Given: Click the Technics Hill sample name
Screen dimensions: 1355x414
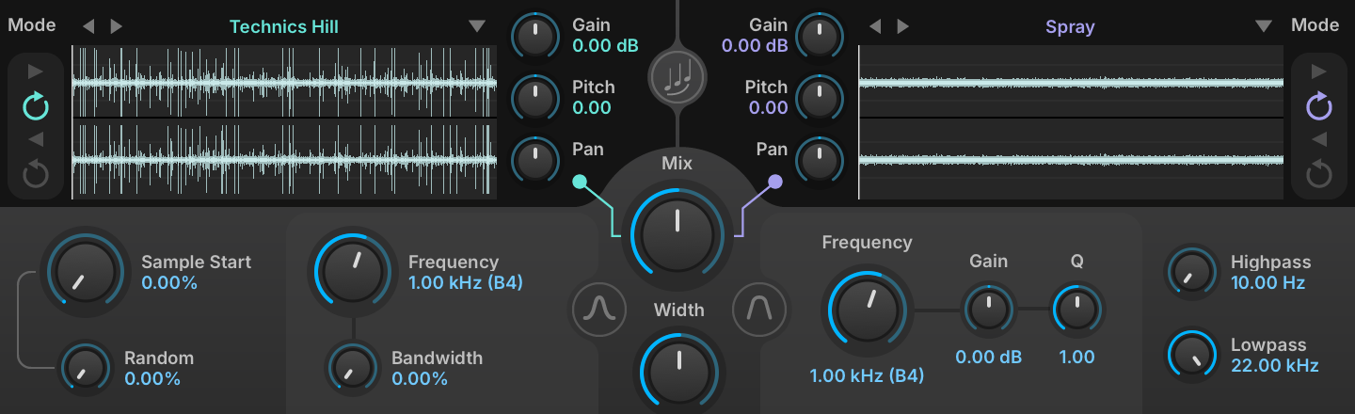Looking at the screenshot, I should coord(284,26).
